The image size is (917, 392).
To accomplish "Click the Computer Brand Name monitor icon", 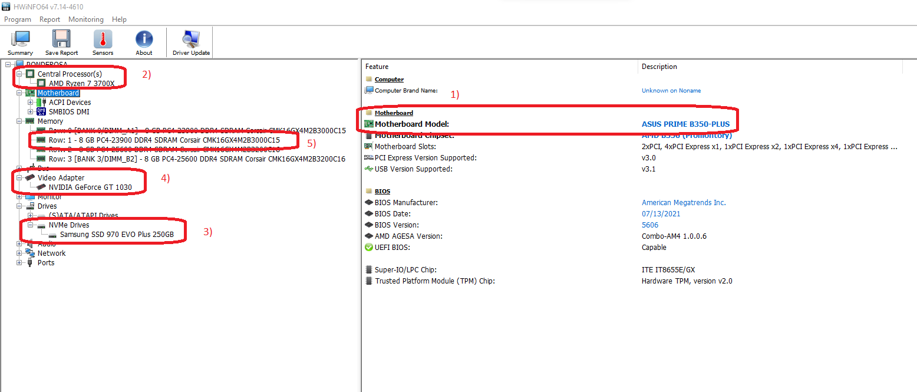I will pos(369,90).
